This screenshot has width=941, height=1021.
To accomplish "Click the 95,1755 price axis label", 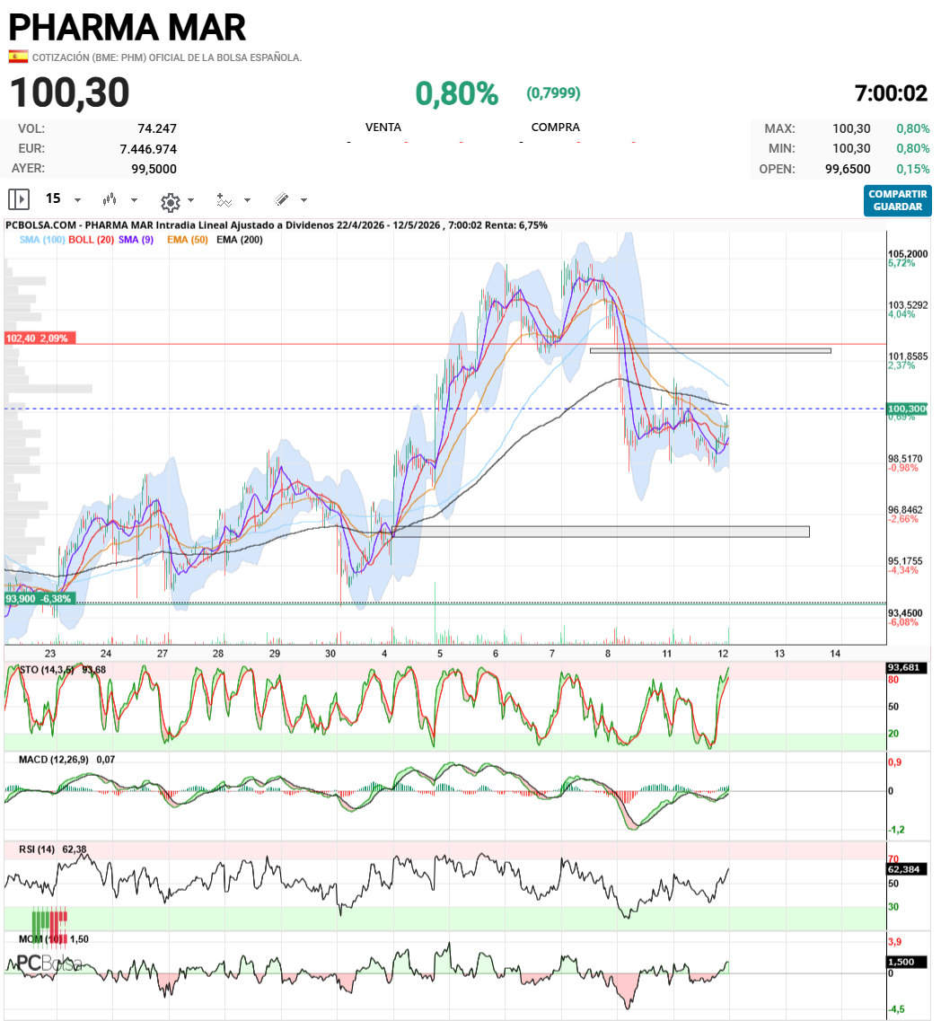I will pyautogui.click(x=905, y=560).
